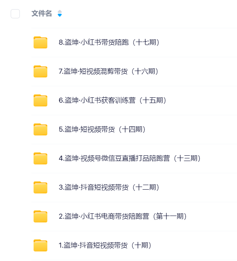
Task: Open folder name 8.盗坤·小红书带货陪跑 (十七期)
Action: tap(109, 42)
